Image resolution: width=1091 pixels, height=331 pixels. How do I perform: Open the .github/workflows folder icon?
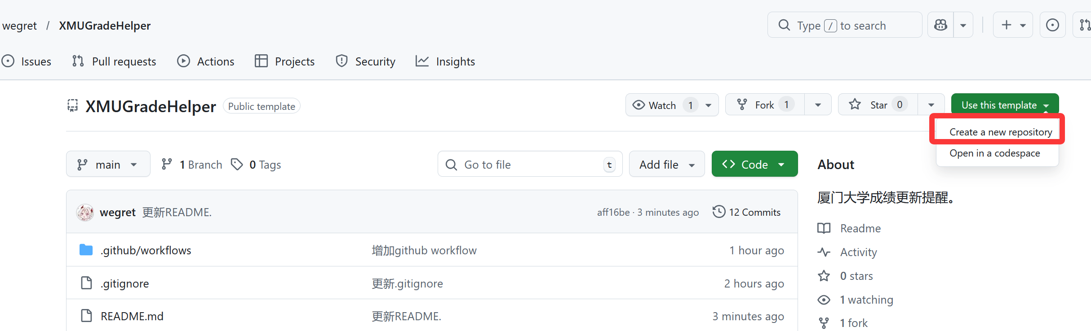pyautogui.click(x=86, y=250)
